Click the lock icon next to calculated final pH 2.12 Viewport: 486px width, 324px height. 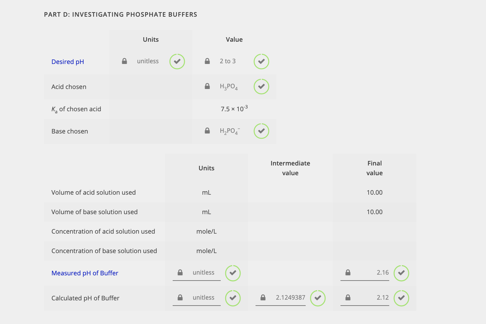pyautogui.click(x=347, y=298)
